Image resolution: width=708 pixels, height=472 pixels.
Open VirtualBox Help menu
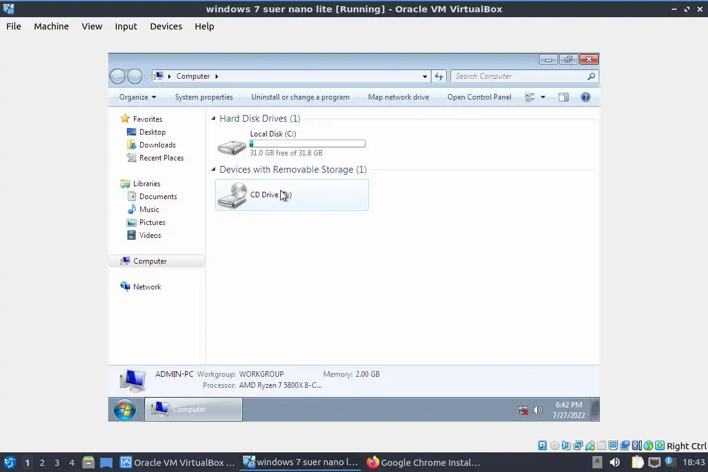coord(204,26)
